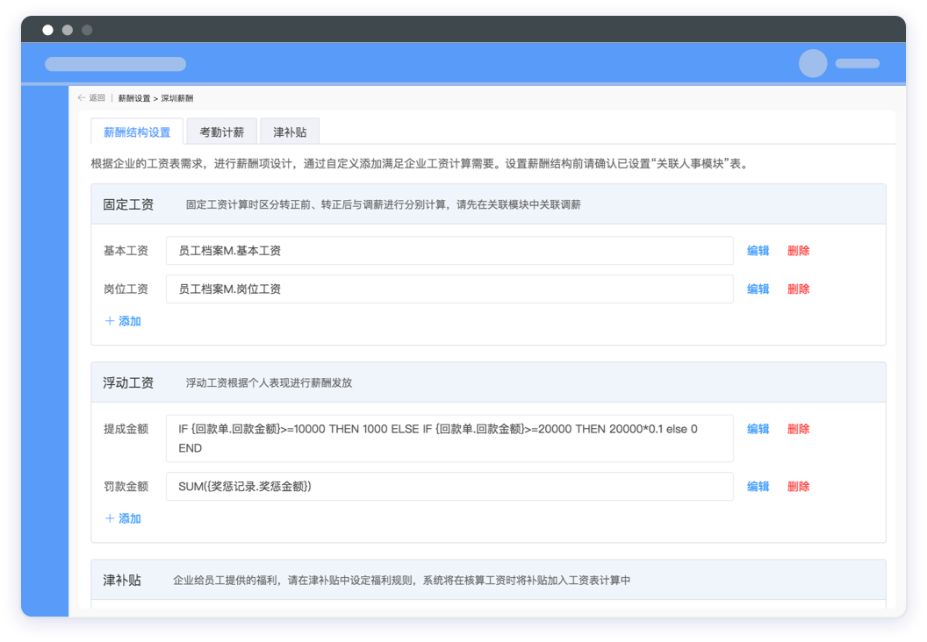Open 薪酬设置 breadcrumb link
Viewport: 927px width, 642px height.
[134, 98]
